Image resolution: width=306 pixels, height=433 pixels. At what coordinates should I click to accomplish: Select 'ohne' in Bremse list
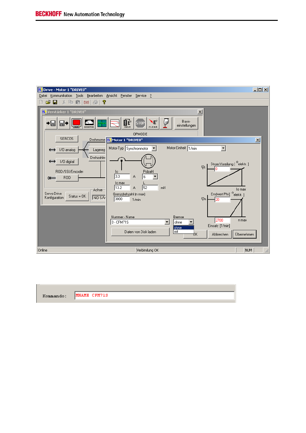(184, 228)
